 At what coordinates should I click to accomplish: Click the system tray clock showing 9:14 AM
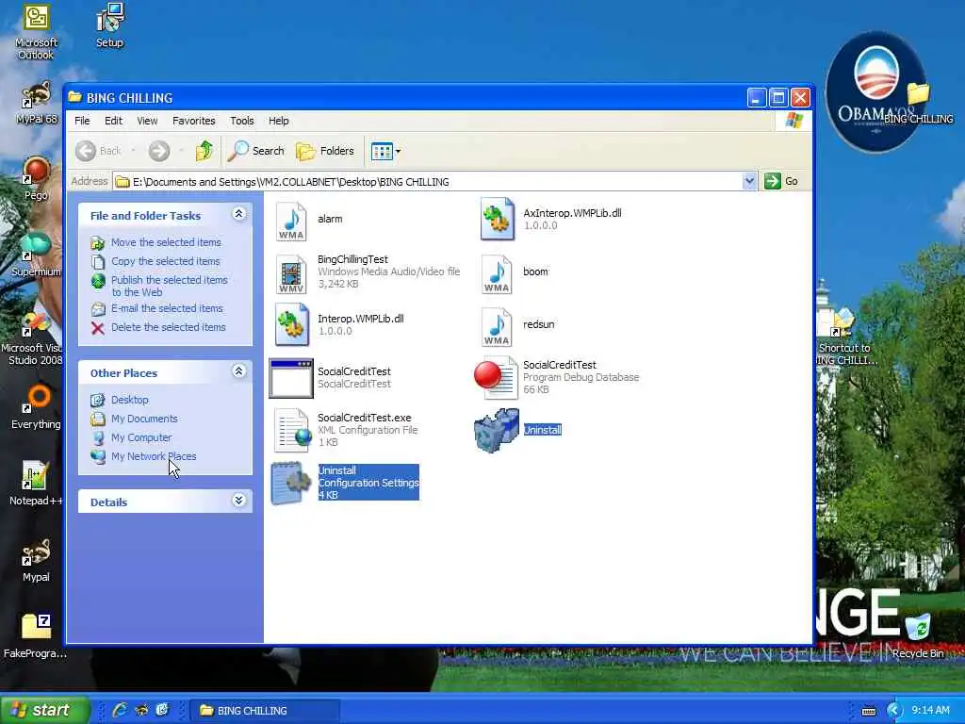[x=931, y=711]
